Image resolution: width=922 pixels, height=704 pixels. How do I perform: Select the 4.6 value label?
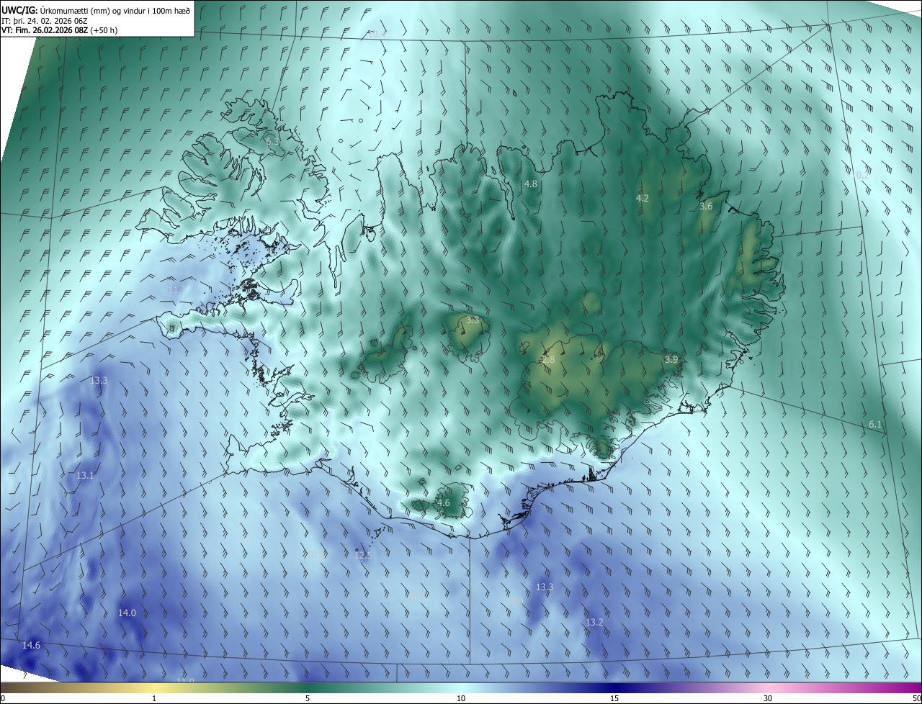point(443,503)
